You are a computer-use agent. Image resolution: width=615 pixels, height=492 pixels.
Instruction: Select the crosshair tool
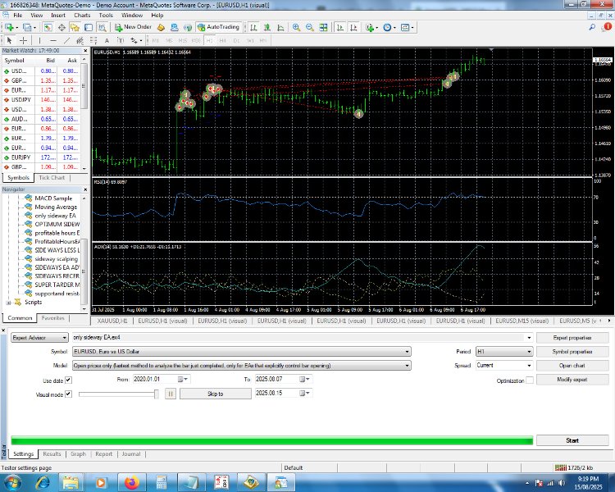[x=23, y=40]
